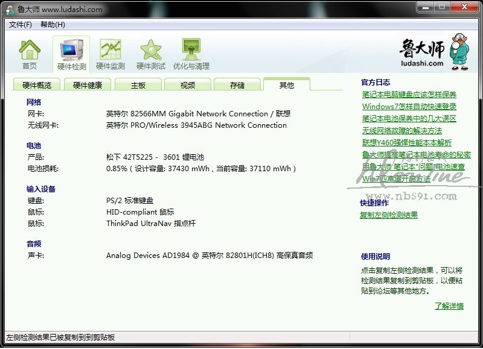Screen dimensions: 483x349
Task: Click the 电池 section heading
Action: pos(34,145)
